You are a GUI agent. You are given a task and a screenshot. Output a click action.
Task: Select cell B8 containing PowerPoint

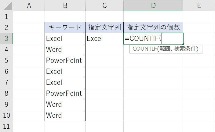[65, 93]
